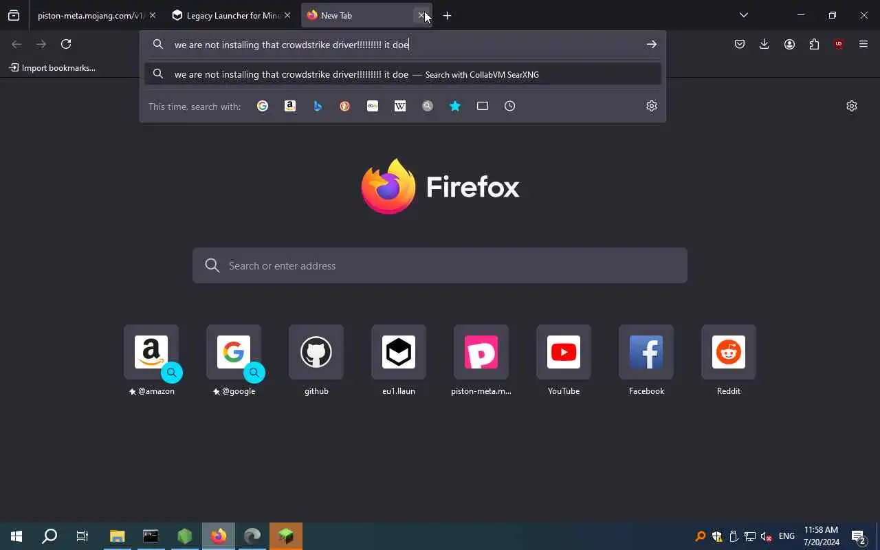Search open tabs using the tab icon
This screenshot has height=550, width=880.
click(x=483, y=106)
